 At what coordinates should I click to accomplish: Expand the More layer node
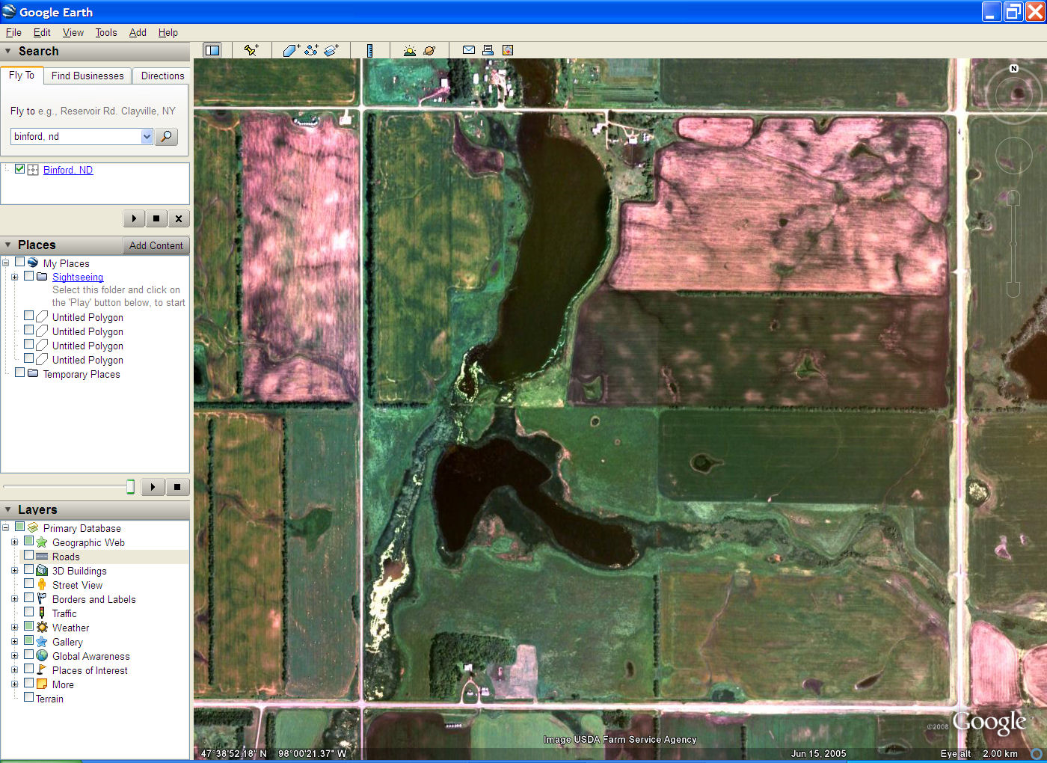(x=14, y=684)
